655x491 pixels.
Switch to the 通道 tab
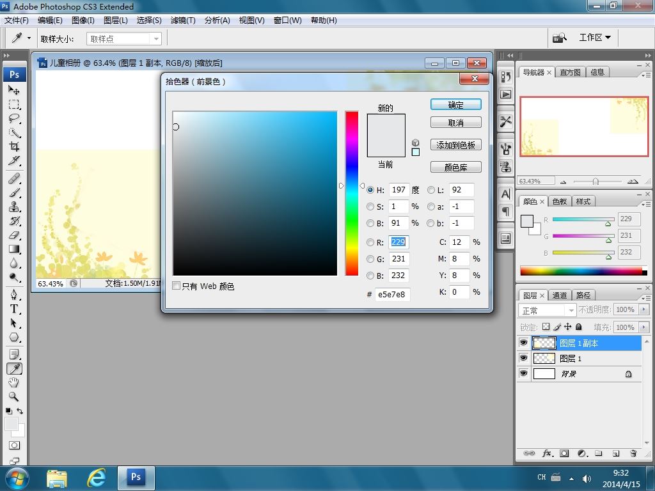point(559,295)
